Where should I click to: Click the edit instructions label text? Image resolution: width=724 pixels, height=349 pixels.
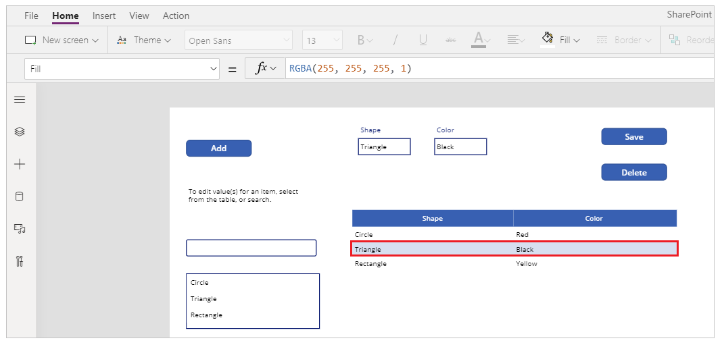tap(243, 196)
